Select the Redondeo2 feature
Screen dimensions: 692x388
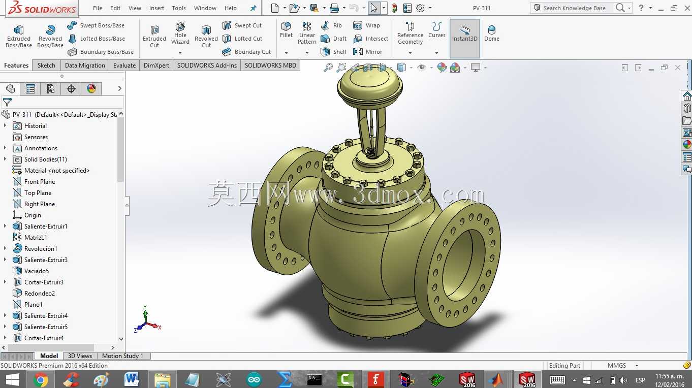click(34, 293)
